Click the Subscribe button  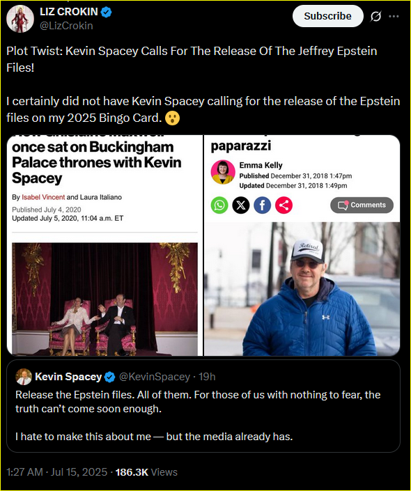(x=327, y=16)
